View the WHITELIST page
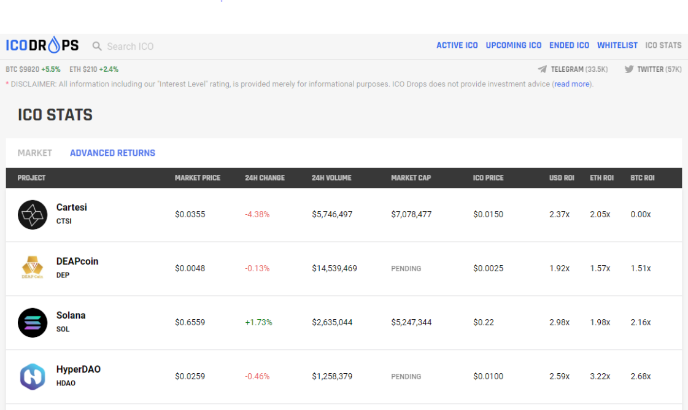 (617, 45)
